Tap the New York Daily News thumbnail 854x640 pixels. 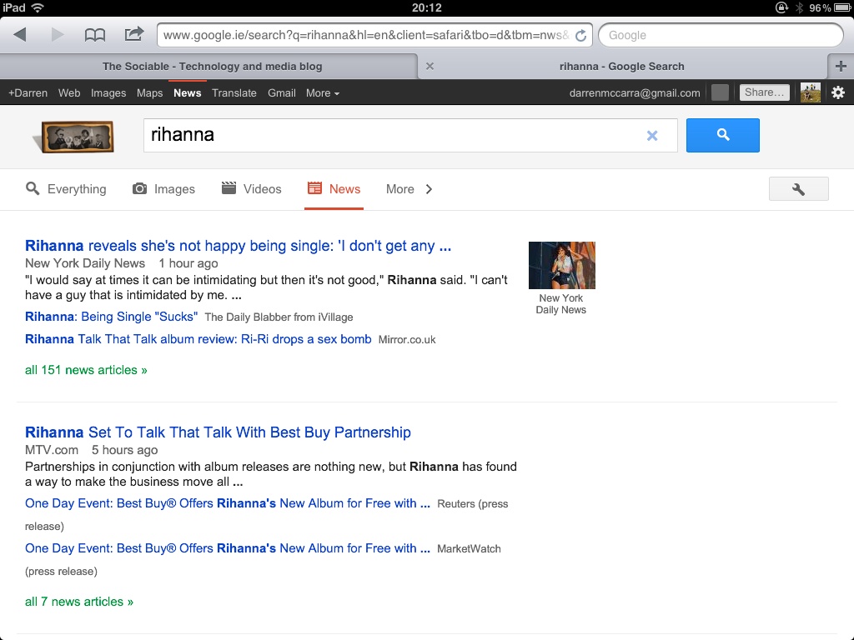(x=561, y=266)
